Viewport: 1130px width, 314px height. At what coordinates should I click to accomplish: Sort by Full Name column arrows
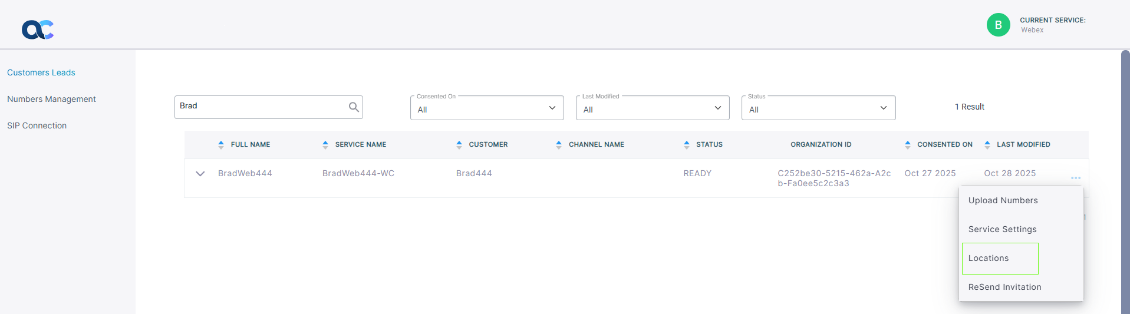tap(221, 144)
